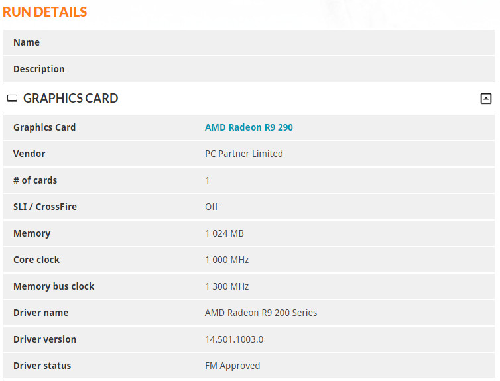The width and height of the screenshot is (500, 381).
Task: Select the Memory bus clock label
Action: (x=54, y=286)
